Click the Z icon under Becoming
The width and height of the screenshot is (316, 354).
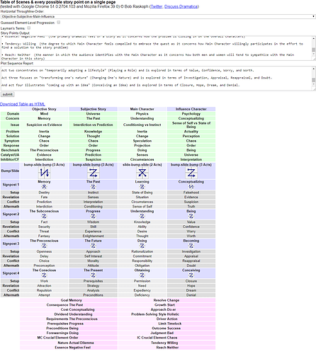[191, 246]
